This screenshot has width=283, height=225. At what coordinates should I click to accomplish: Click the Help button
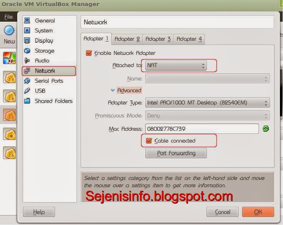point(39,212)
